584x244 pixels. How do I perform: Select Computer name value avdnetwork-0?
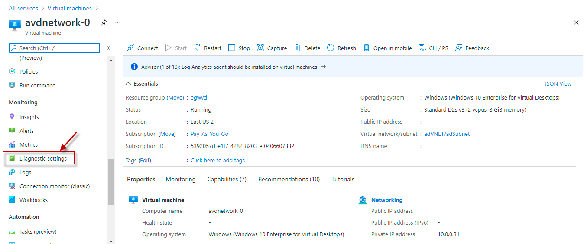[x=226, y=211]
